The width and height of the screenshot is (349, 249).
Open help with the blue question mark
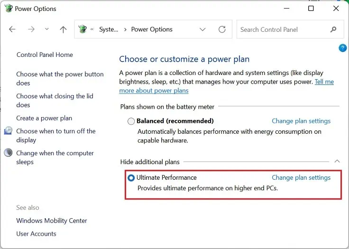tap(342, 48)
